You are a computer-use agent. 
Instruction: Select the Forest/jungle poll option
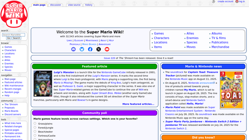35,127
